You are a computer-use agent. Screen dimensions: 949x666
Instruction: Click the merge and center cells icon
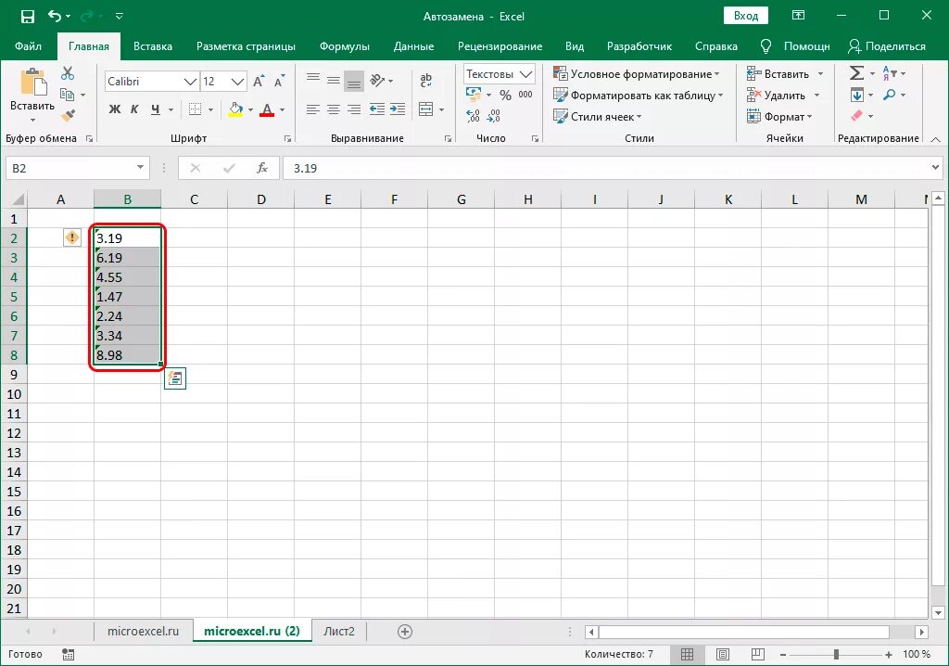click(x=426, y=109)
